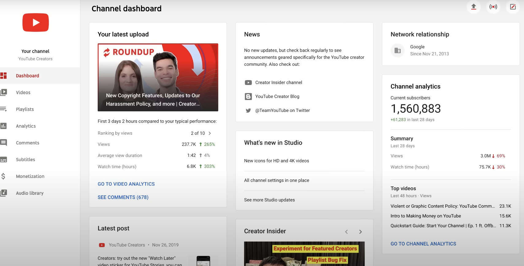Click the YouTube logo channel avatar
The image size is (524, 266).
pos(36,23)
